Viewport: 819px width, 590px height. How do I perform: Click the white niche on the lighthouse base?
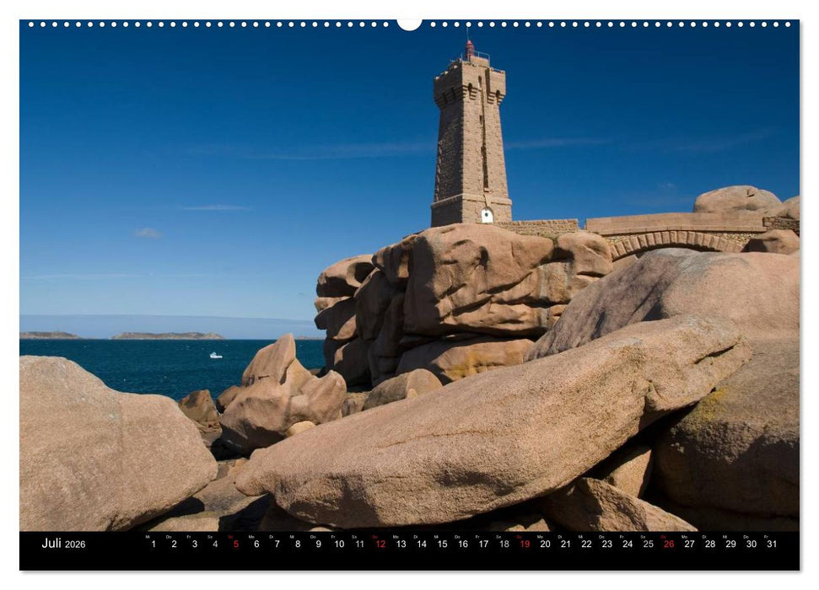[x=488, y=215]
